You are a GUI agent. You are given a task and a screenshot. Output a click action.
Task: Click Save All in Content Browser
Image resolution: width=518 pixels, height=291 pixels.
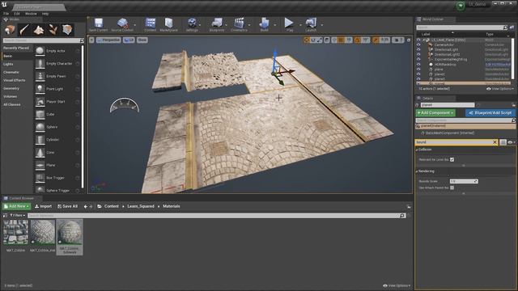pos(67,206)
